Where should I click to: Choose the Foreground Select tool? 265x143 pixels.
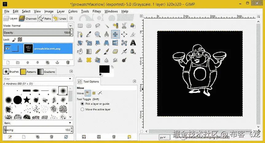pyautogui.click(x=133, y=26)
